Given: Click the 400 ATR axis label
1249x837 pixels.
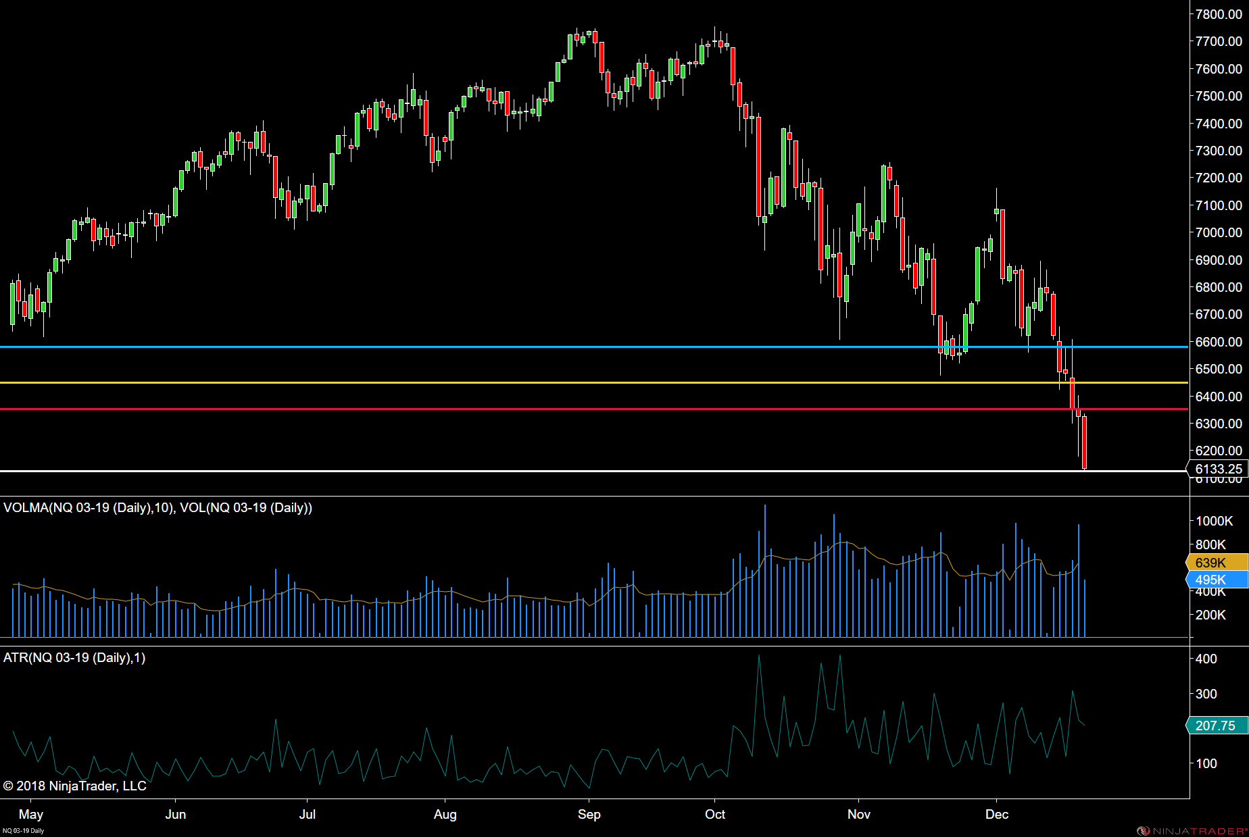Looking at the screenshot, I should pyautogui.click(x=1206, y=659).
